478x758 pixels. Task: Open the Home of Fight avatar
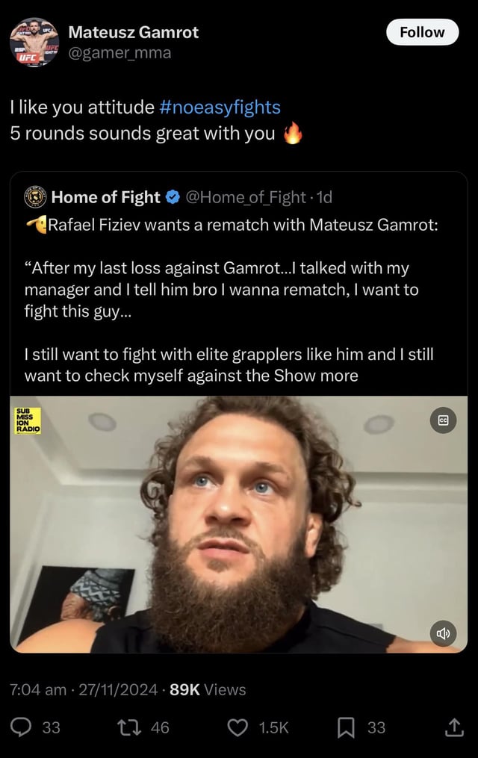[x=35, y=197]
